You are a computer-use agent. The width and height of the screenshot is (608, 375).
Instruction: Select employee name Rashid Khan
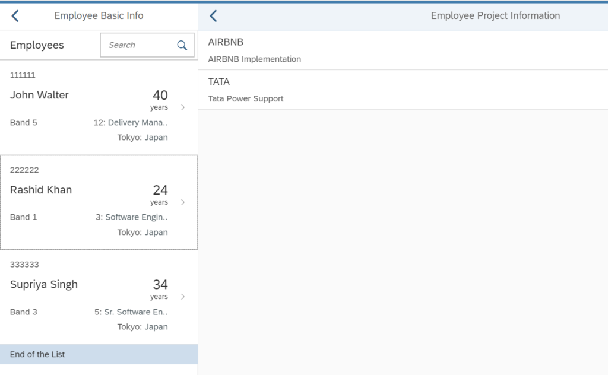(x=41, y=190)
